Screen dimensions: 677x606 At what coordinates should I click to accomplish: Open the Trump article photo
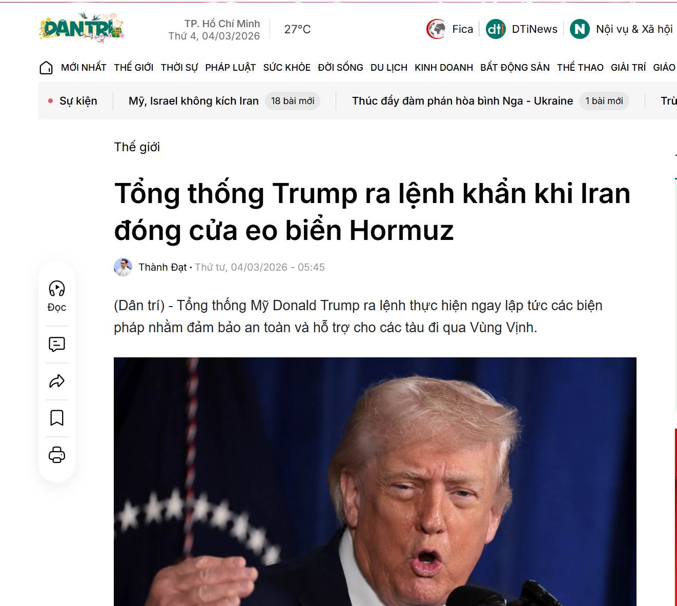pyautogui.click(x=375, y=481)
